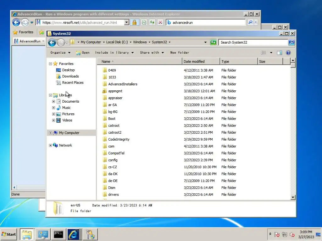Go back in the System32 Explorer window
Screen dimensions: 322x241
(52, 42)
